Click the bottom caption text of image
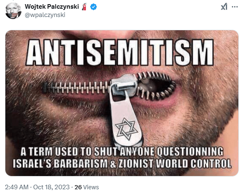The image size is (240, 193). (x=122, y=157)
